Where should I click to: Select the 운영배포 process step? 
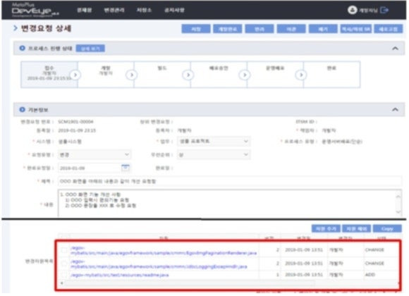[x=275, y=74]
